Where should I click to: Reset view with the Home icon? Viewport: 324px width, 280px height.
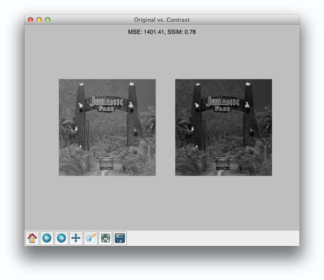click(32, 238)
